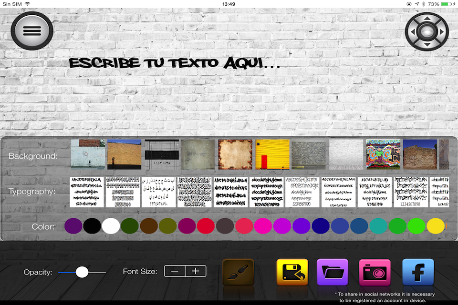Screen dimensions: 458x305
Task: Click the yellow floppy disk save icon
Action: click(x=292, y=272)
